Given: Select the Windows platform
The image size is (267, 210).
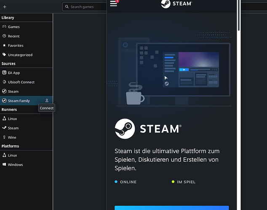Looking at the screenshot, I should click(x=26, y=165).
